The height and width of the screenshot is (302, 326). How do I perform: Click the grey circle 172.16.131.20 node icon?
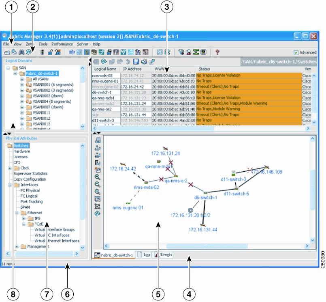point(190,210)
